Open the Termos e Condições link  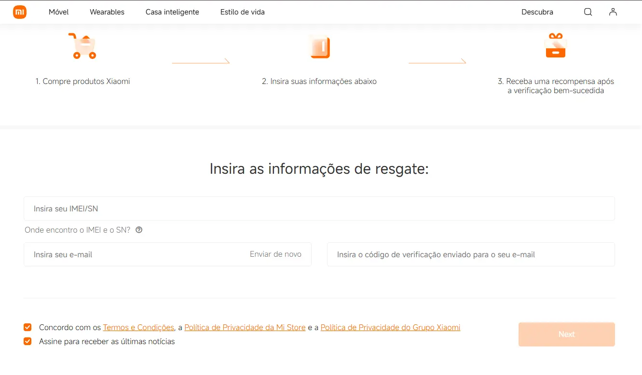tap(138, 327)
